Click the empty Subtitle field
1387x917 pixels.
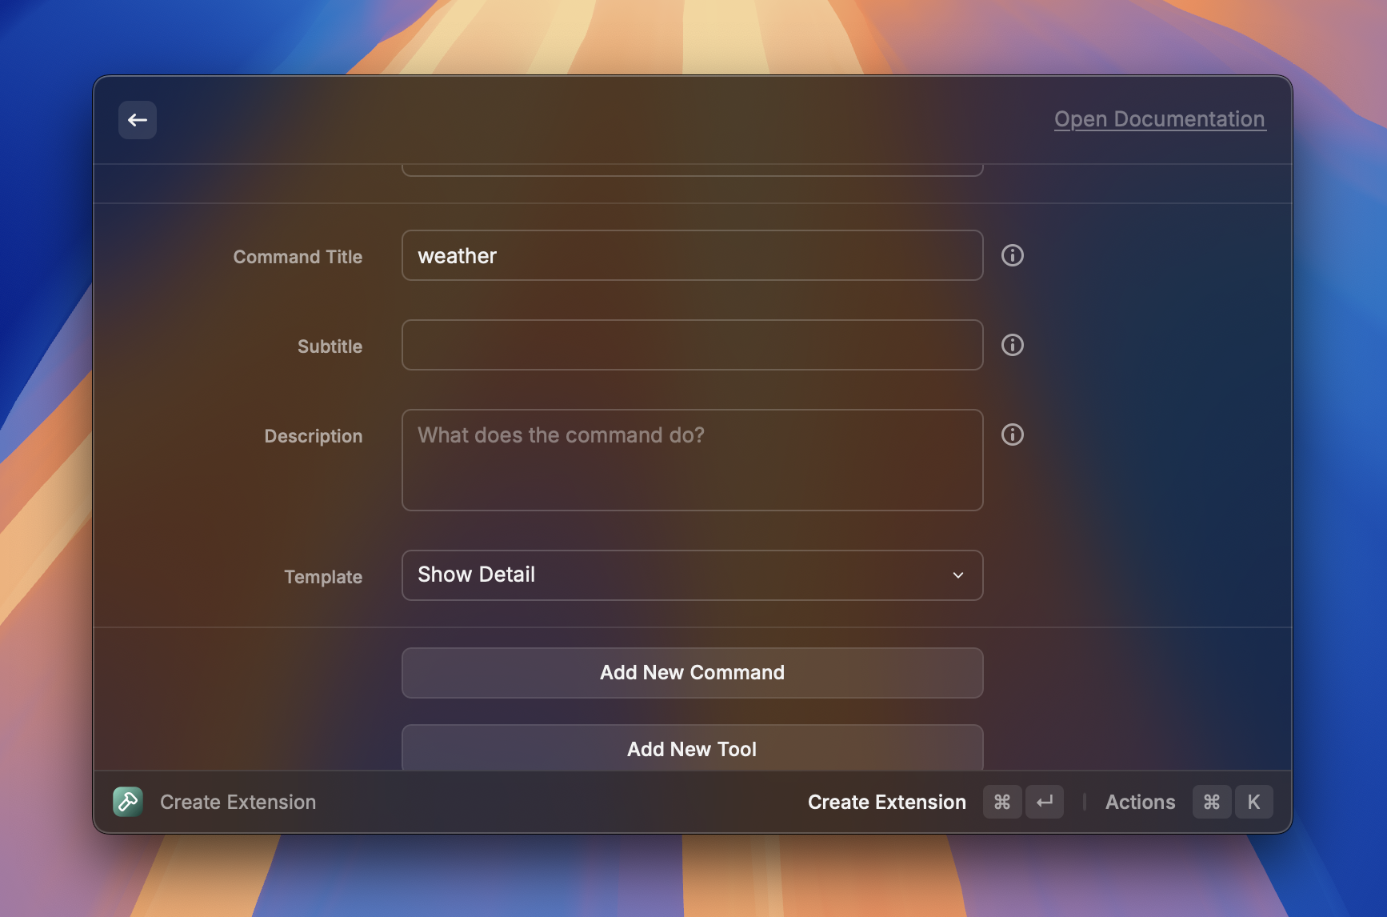tap(692, 345)
